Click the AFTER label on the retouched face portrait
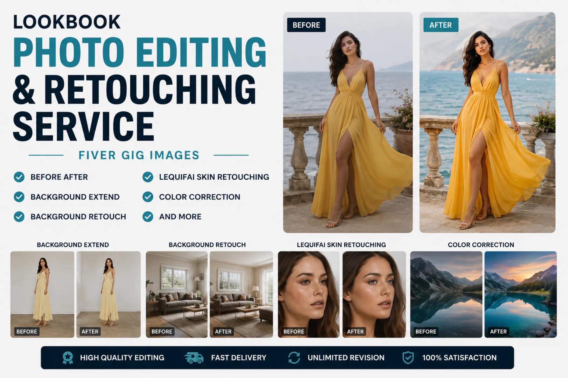Image resolution: width=568 pixels, height=378 pixels. (355, 331)
